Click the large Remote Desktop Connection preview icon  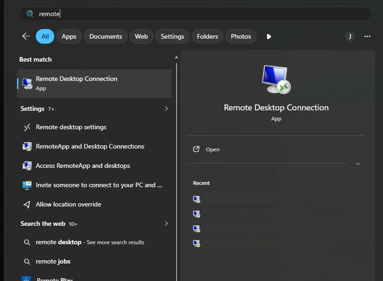coord(276,80)
